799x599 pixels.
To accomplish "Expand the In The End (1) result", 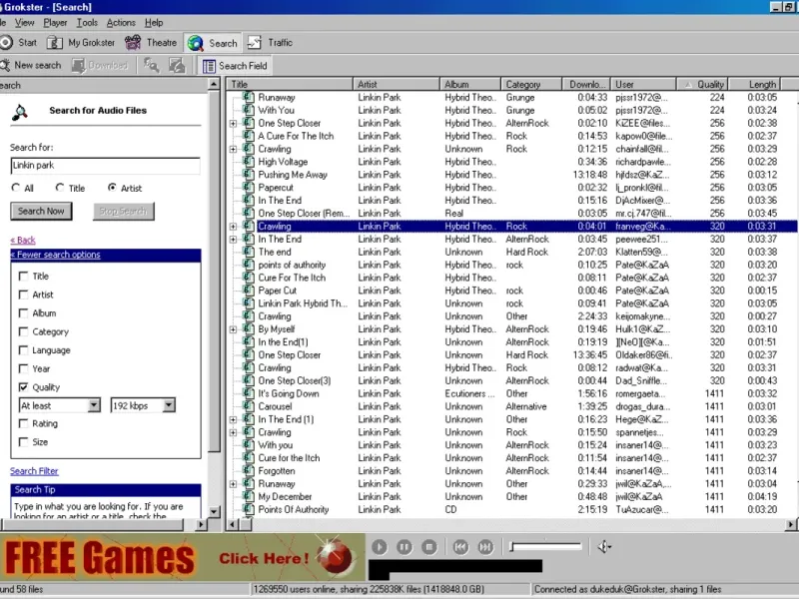I will point(233,419).
